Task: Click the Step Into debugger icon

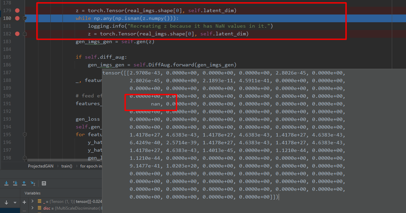Action: (x=6, y=183)
